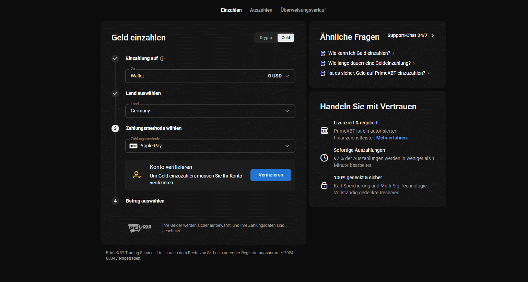Select the Geld toggle option

coord(286,38)
